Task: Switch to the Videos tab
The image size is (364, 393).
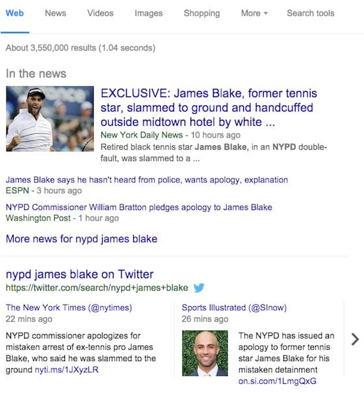Action: (x=100, y=13)
